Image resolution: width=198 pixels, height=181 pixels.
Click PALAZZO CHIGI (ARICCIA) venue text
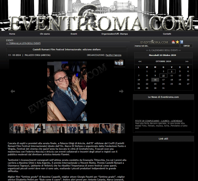(37, 55)
